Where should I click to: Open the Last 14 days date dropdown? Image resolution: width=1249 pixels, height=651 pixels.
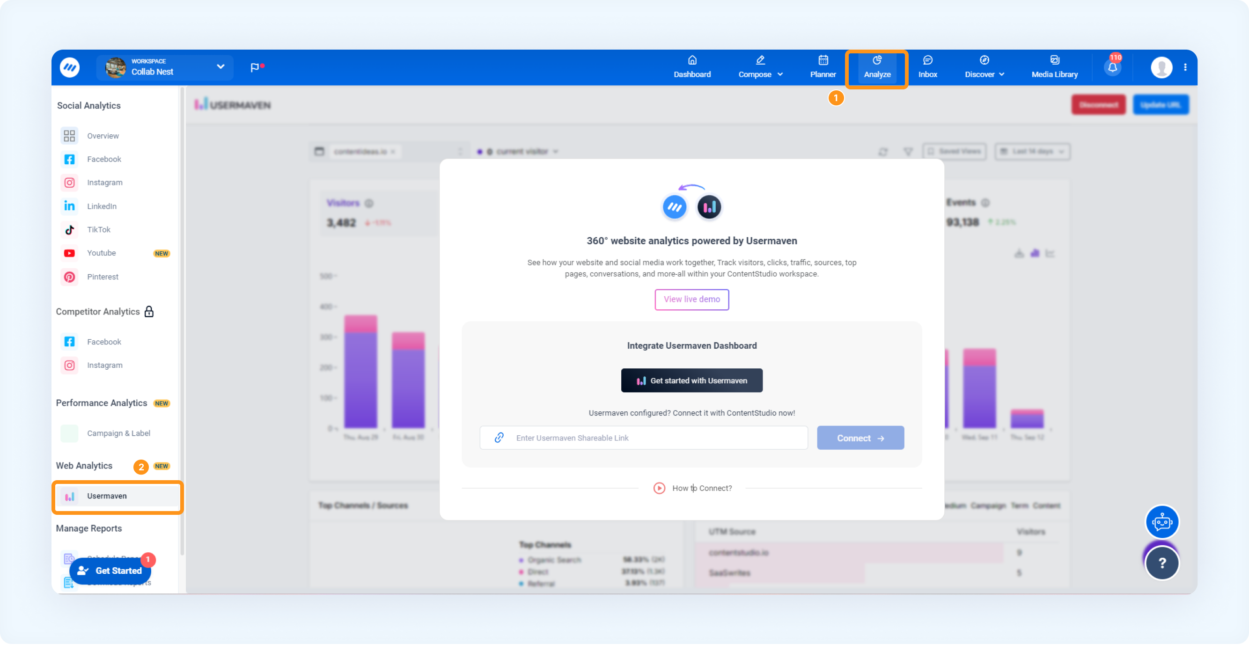coord(1032,152)
